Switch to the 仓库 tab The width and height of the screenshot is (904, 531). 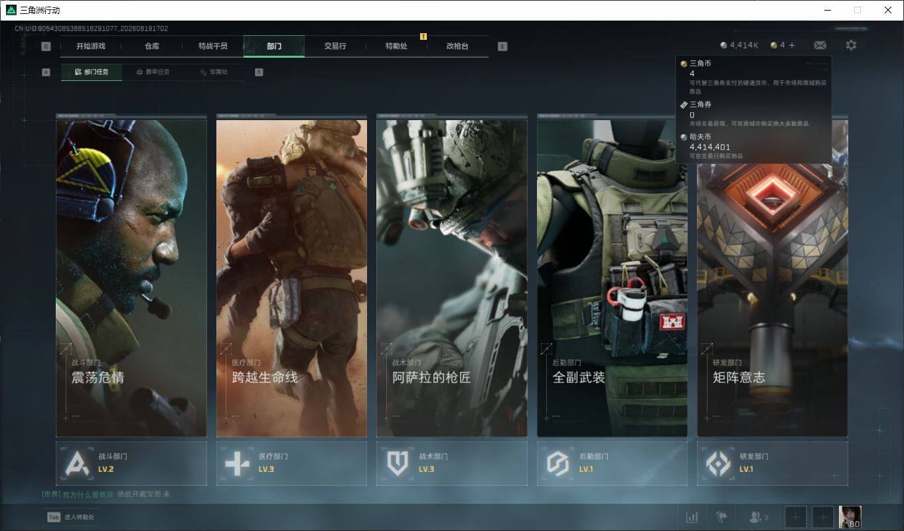[x=151, y=46]
